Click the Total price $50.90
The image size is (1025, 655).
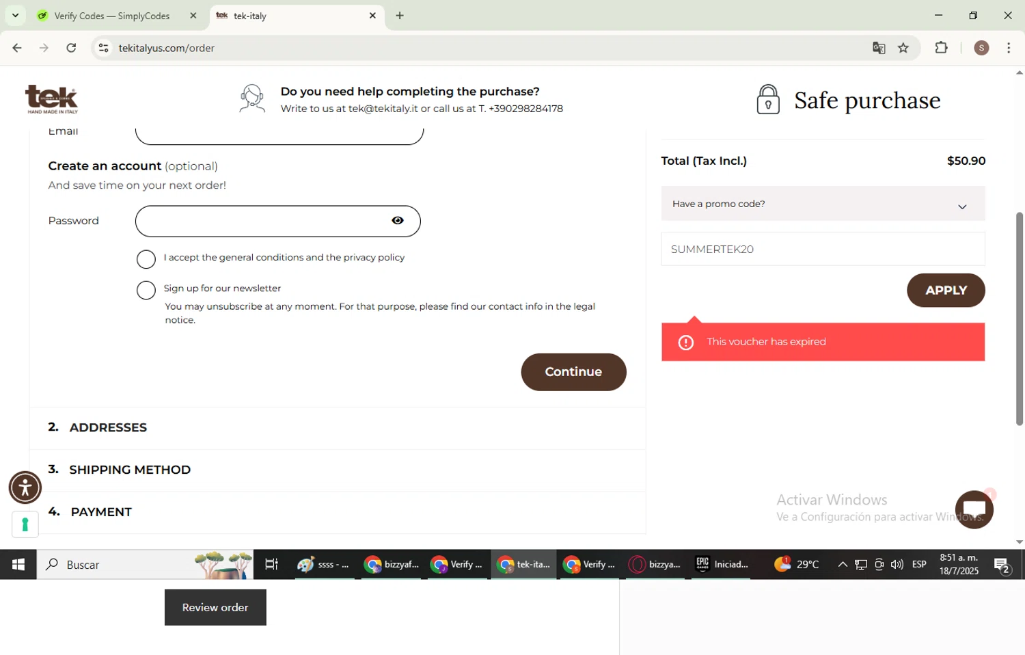pyautogui.click(x=966, y=161)
